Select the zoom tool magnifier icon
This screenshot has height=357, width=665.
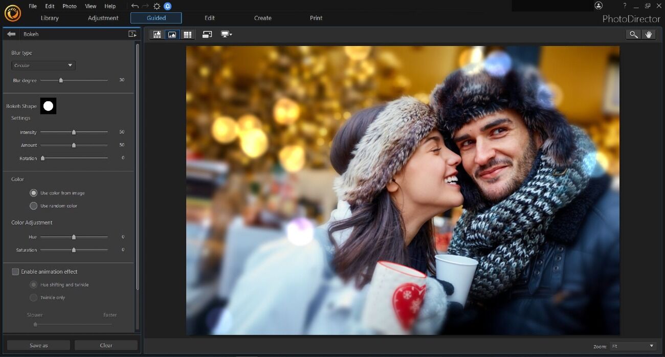click(633, 34)
